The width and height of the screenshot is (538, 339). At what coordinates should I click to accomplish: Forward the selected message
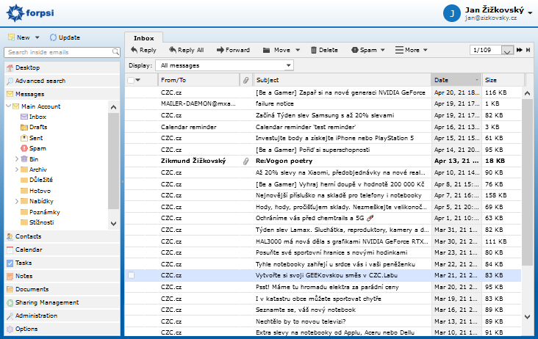(x=233, y=50)
